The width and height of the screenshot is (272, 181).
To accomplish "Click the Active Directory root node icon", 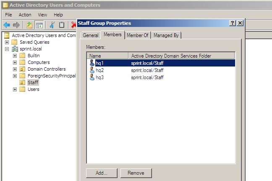I will pos(7,35).
